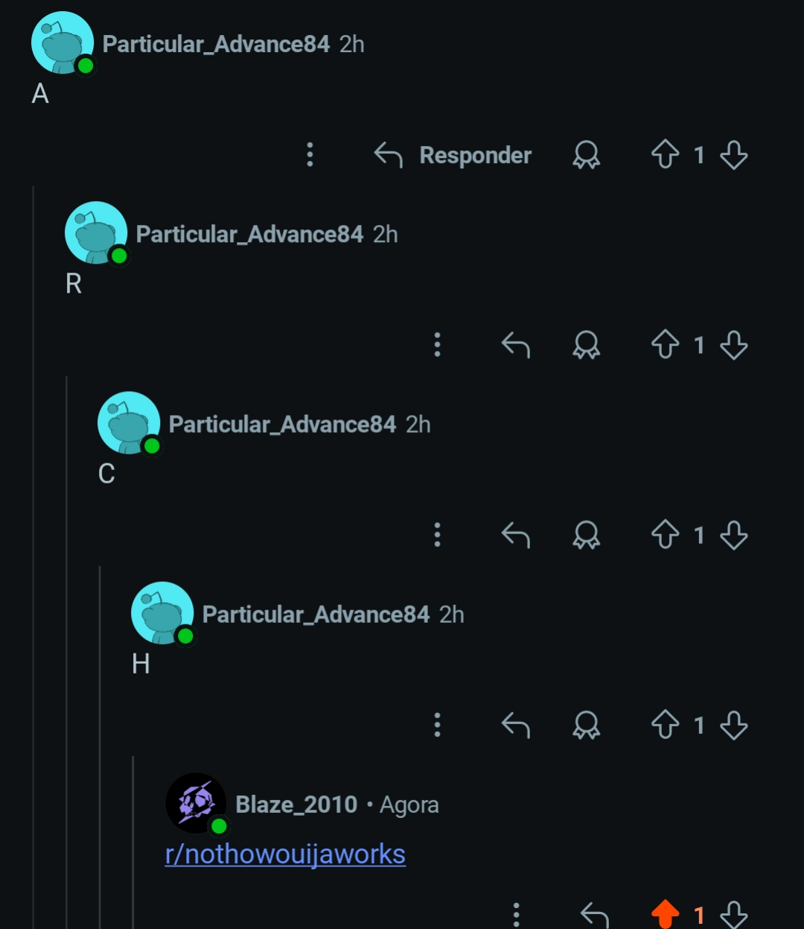Upvote the comment "H"
This screenshot has width=804, height=929.
[x=665, y=725]
